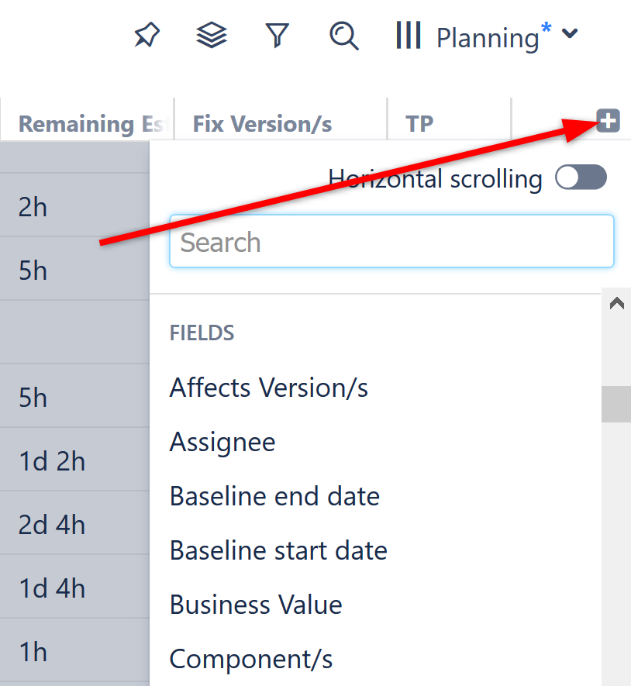Click the search magnifier icon
Screen dimensions: 631x686
pos(343,36)
